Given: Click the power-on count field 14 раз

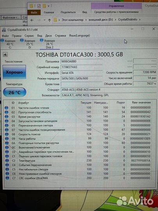Looking at the screenshot, I should [145, 78].
